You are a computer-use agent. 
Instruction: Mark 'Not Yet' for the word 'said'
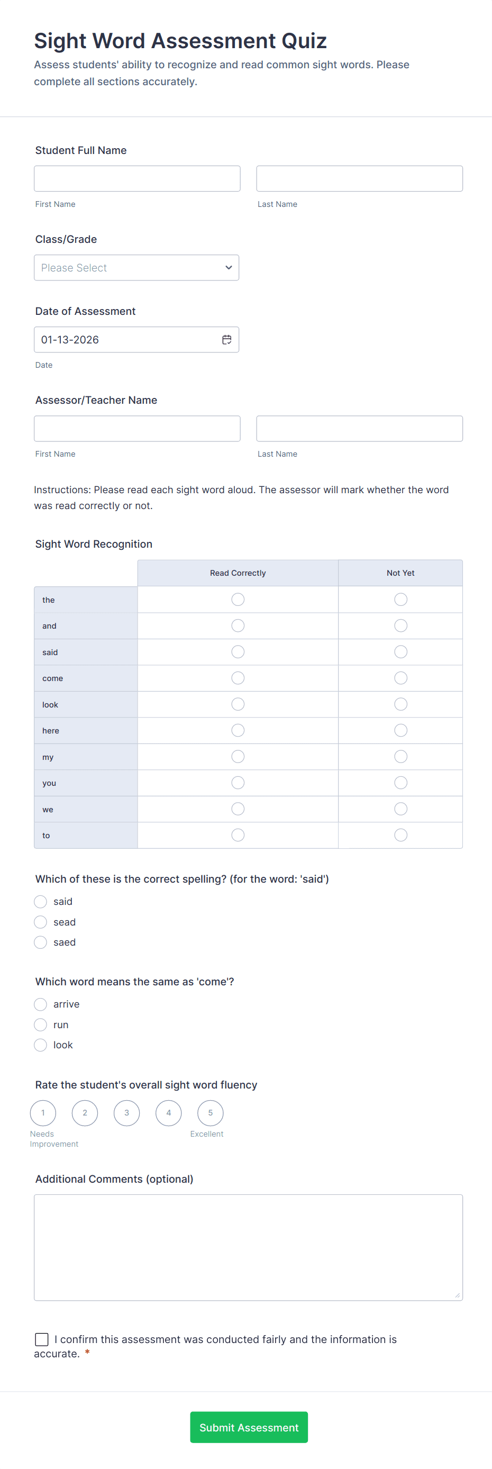pyautogui.click(x=400, y=651)
